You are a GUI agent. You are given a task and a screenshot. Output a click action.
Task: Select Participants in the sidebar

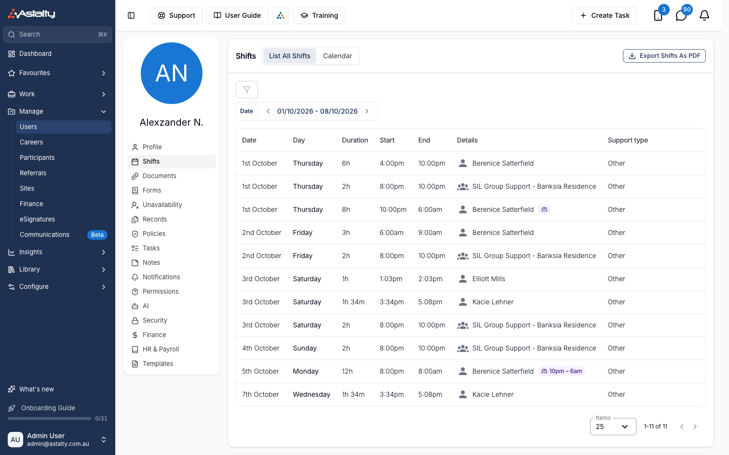pos(64,158)
